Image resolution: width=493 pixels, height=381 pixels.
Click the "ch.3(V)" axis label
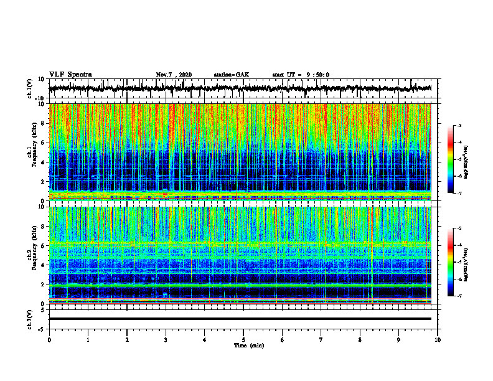tap(30, 319)
